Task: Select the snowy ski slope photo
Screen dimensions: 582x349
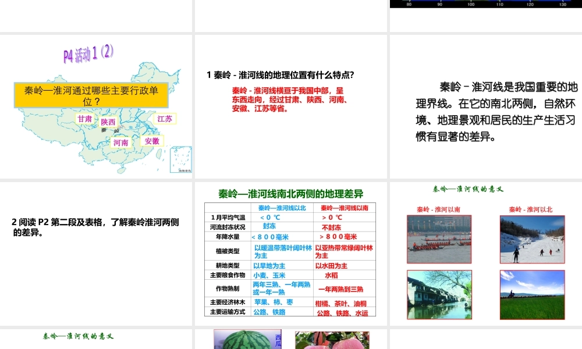Action: (x=533, y=239)
